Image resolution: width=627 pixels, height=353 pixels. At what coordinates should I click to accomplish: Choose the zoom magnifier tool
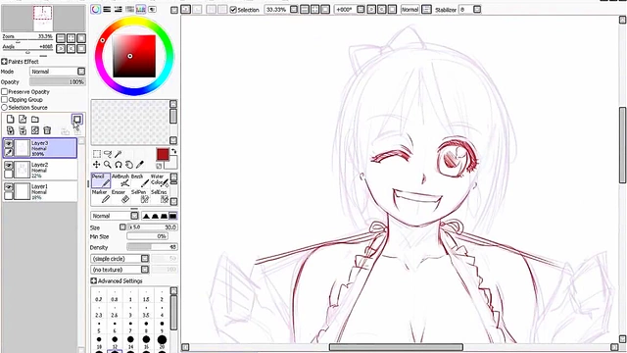click(x=108, y=165)
